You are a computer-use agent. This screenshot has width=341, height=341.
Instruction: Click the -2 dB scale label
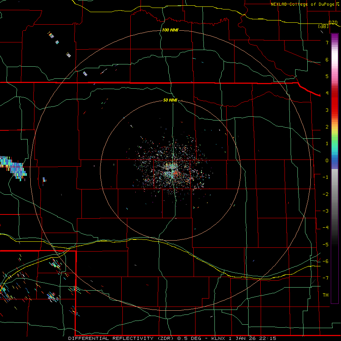point(325,194)
